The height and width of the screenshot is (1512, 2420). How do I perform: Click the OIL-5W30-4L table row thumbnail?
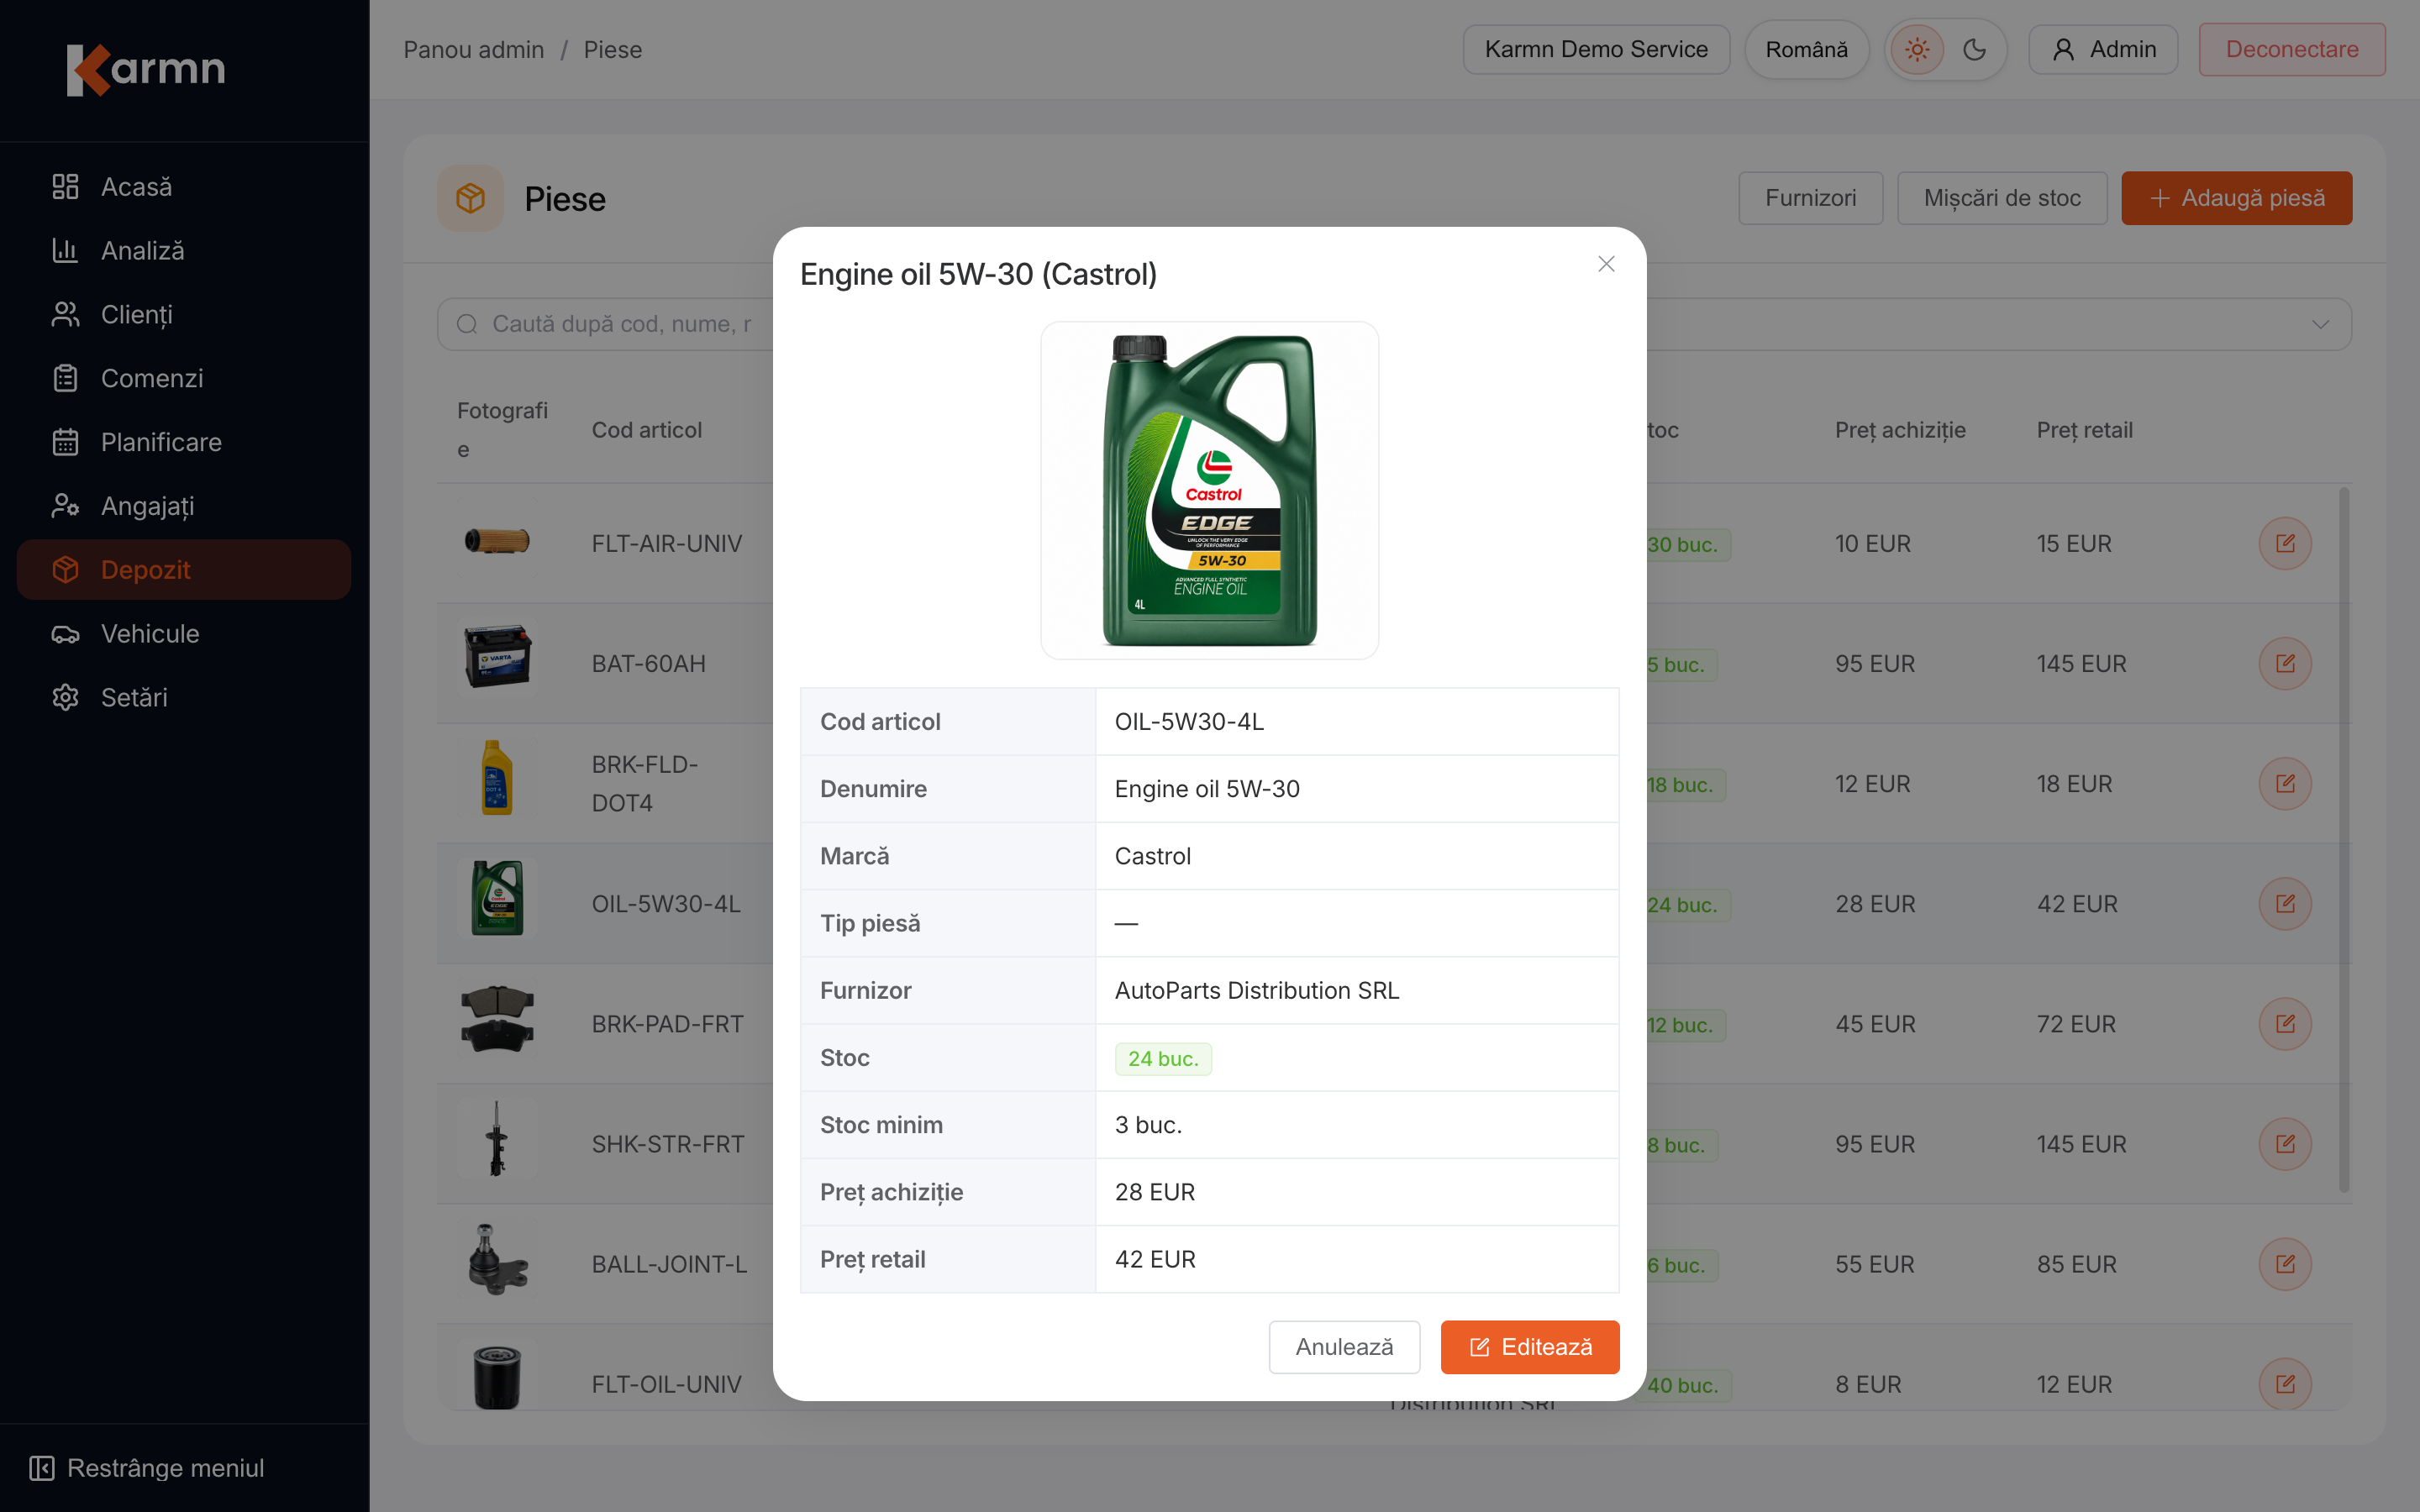point(497,898)
